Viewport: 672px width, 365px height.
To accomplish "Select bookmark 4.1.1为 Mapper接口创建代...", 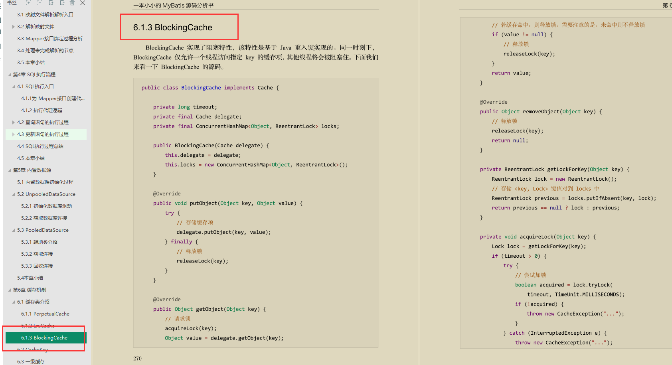I will click(53, 99).
